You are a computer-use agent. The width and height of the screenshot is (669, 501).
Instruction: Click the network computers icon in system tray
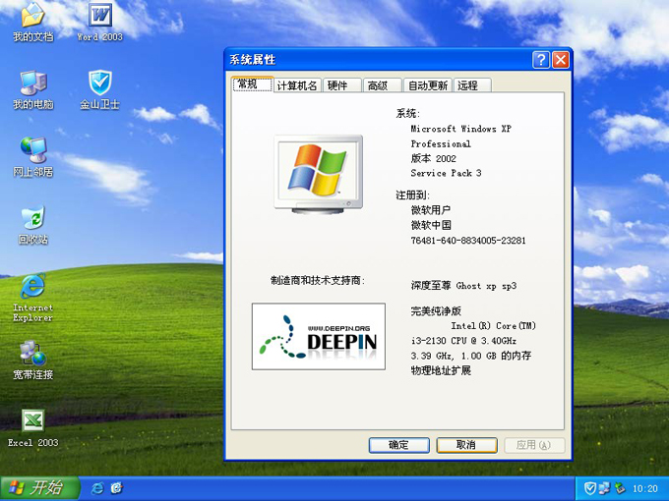pos(604,488)
